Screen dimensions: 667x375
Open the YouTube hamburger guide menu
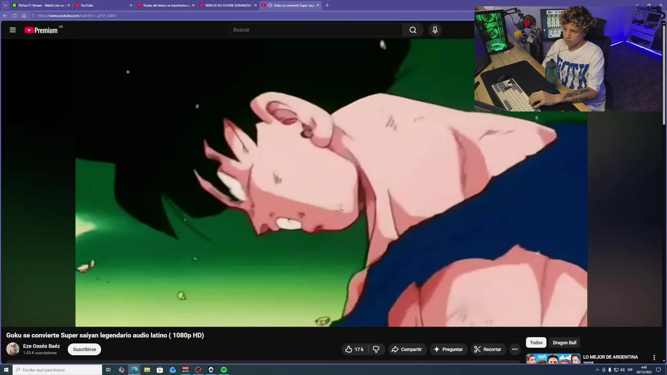pyautogui.click(x=13, y=30)
